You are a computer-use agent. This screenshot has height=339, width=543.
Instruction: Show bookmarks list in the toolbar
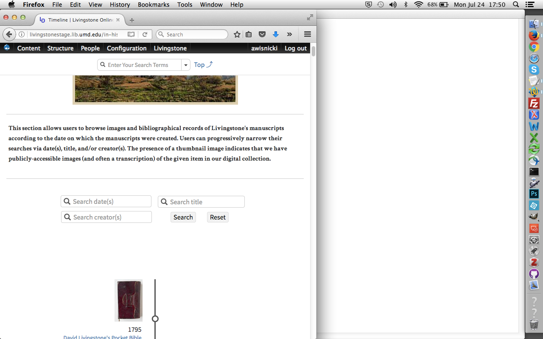249,34
